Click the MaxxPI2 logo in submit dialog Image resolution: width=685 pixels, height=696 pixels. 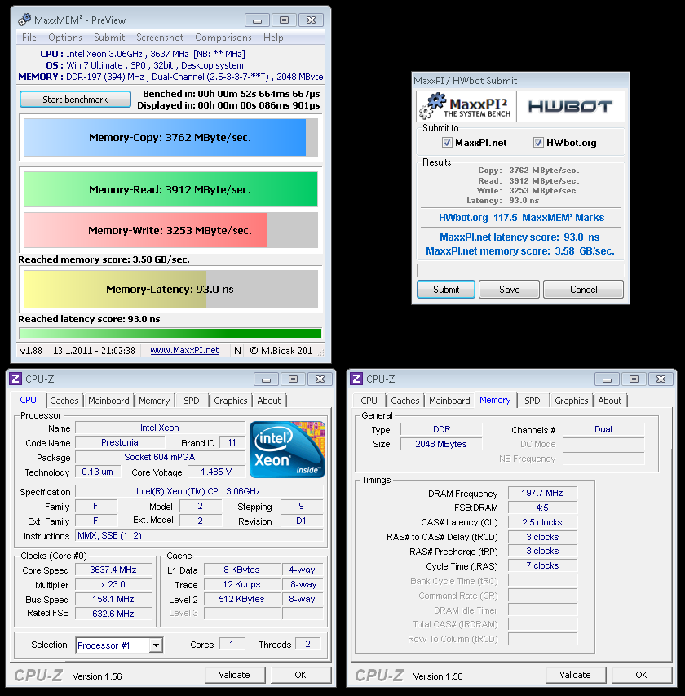coord(465,106)
